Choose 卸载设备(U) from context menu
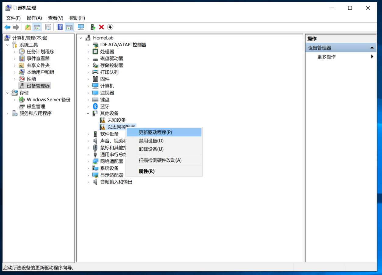Screen dimensions: 382x275 point(164,149)
